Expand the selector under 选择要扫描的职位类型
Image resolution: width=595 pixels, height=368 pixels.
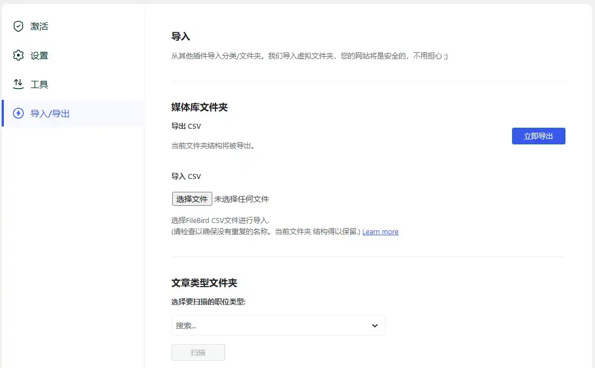coord(278,325)
